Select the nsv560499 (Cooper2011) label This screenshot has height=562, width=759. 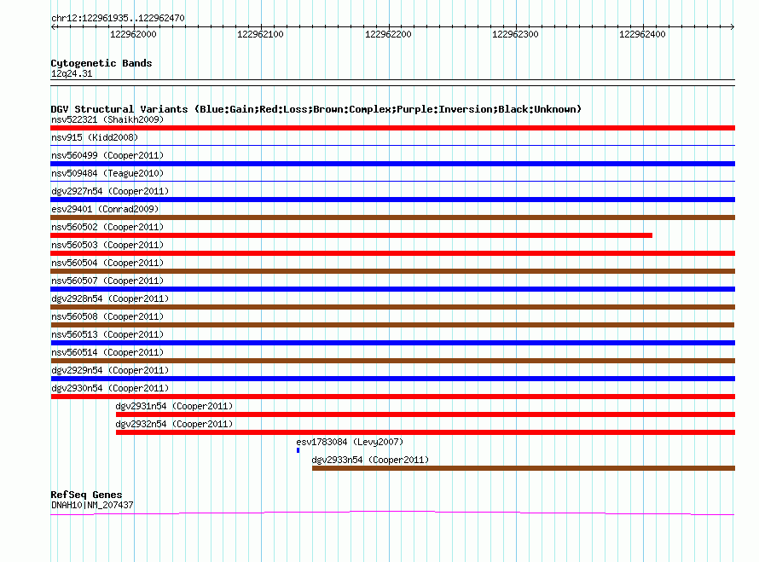coord(107,155)
